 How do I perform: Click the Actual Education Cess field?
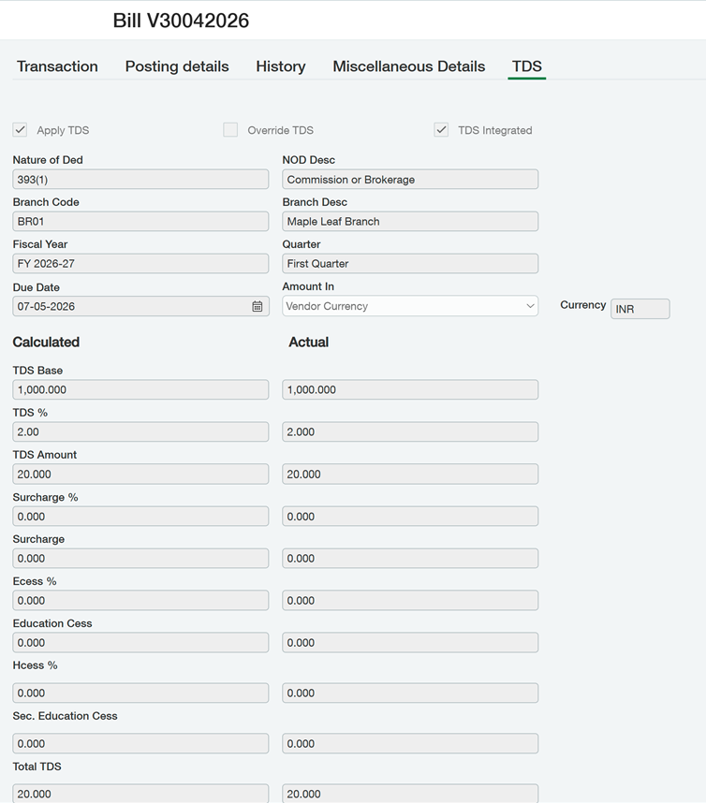(410, 642)
